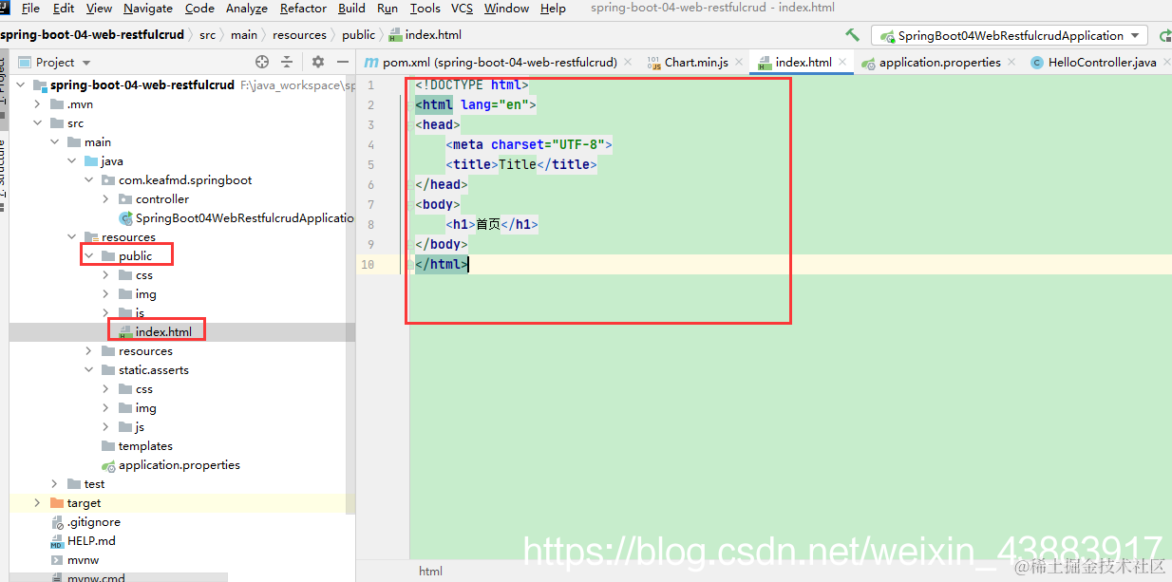
Task: Open the VCS menu
Action: coord(462,9)
